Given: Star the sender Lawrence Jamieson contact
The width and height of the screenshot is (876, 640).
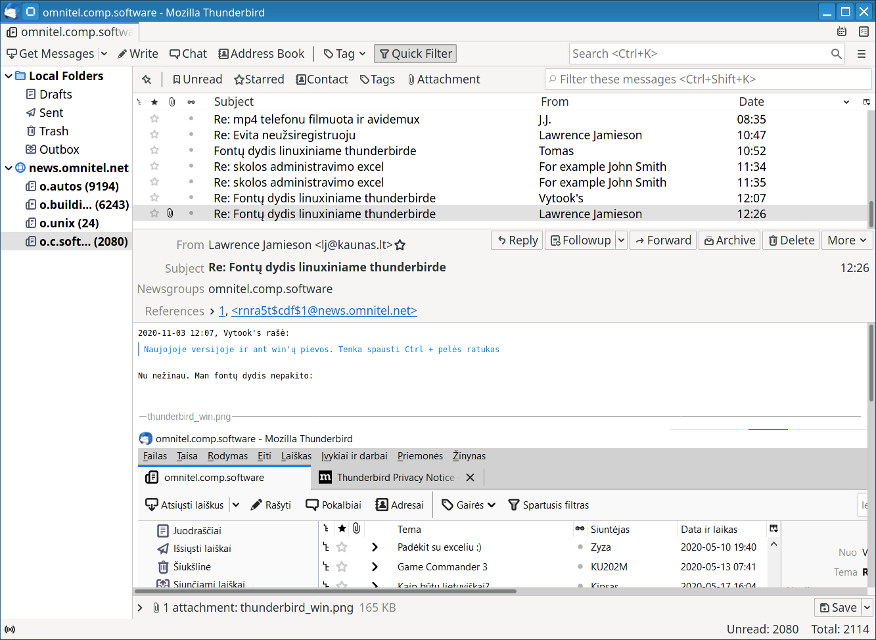Looking at the screenshot, I should (x=400, y=245).
